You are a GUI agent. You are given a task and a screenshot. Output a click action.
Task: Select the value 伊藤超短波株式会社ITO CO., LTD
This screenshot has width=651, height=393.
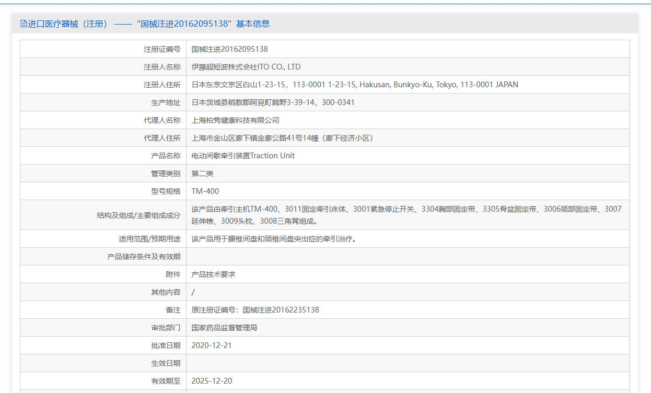[x=246, y=67]
